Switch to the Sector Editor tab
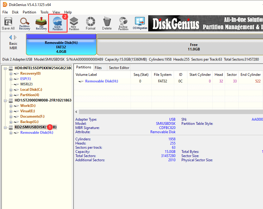 119,68
